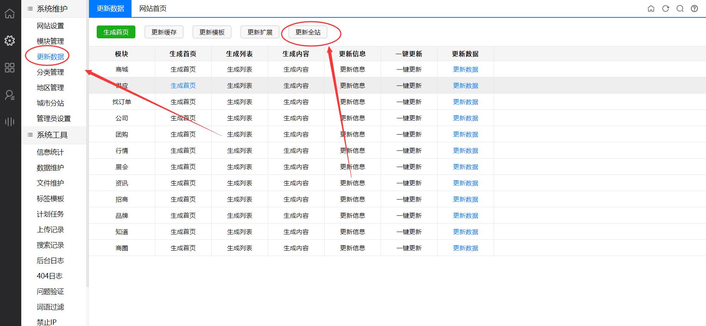Click 一键更新 in the 行情 row
706x326 pixels.
(409, 151)
